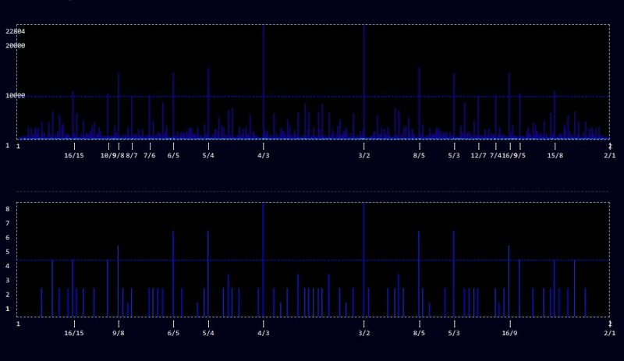Click the 6/5 bar in bottom chart
Image resolution: width=624 pixels, height=361 pixels.
(173, 274)
